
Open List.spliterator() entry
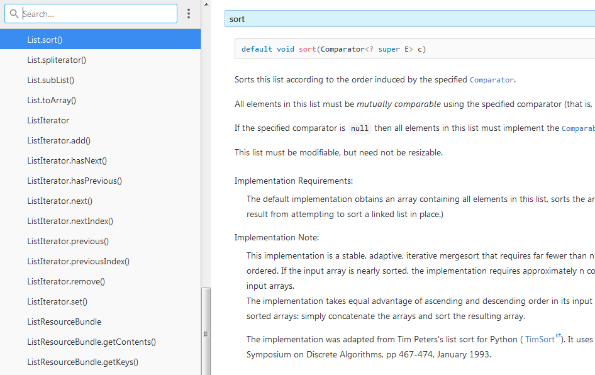57,60
